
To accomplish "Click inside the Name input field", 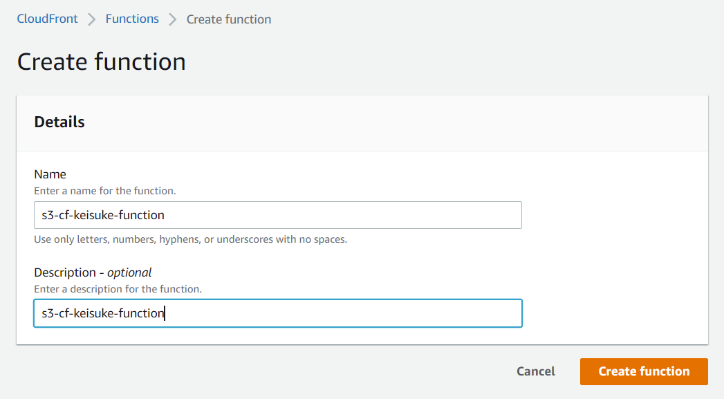I will 277,215.
